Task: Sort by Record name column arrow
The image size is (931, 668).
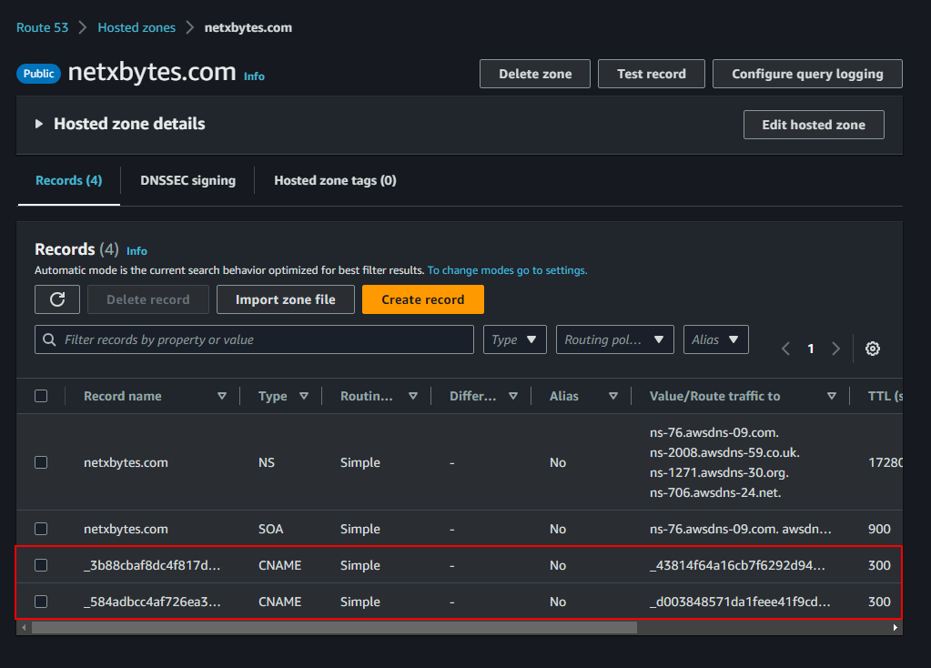Action: point(222,396)
